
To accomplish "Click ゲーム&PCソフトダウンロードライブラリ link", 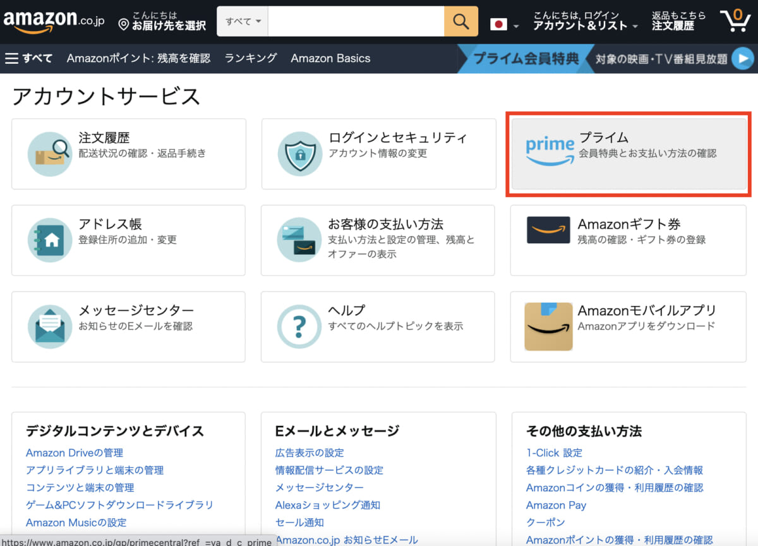I will pos(119,505).
